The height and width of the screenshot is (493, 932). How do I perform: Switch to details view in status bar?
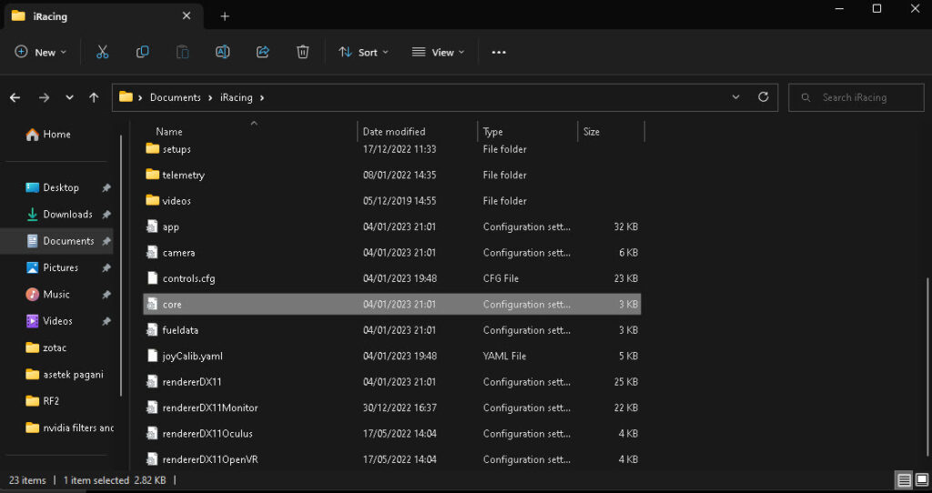904,480
